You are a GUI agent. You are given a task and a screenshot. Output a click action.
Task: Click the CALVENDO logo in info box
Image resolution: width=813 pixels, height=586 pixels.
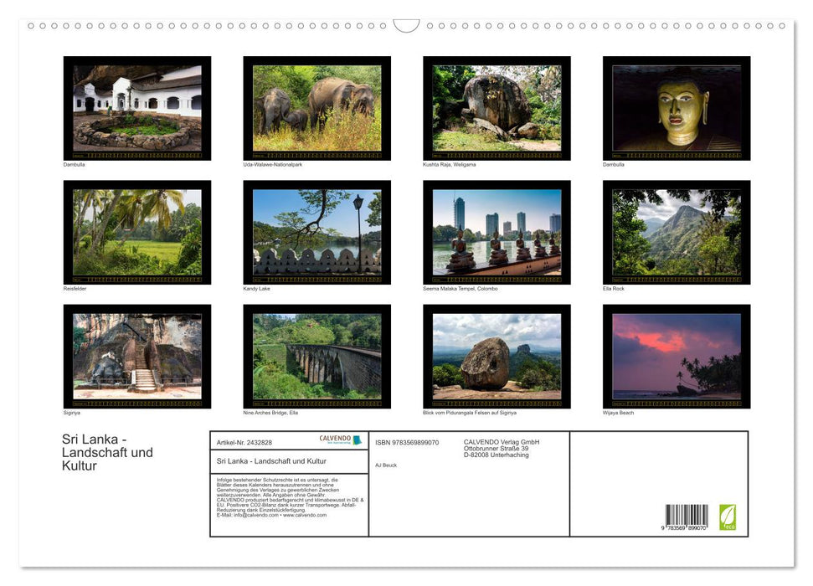[340, 439]
